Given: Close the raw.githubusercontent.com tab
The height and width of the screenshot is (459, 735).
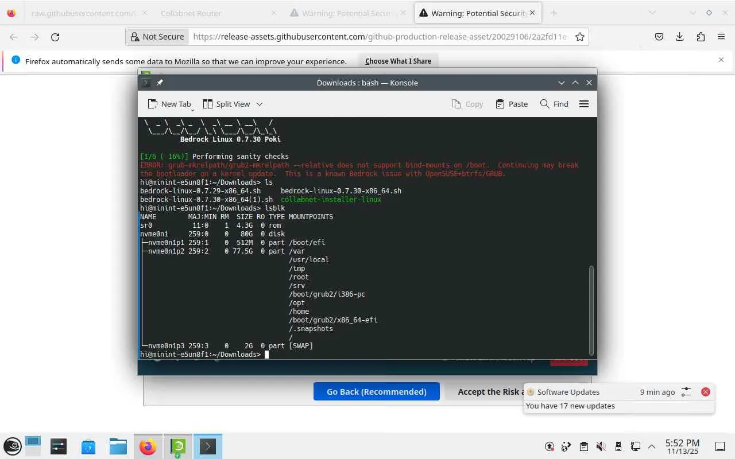Looking at the screenshot, I should (144, 13).
